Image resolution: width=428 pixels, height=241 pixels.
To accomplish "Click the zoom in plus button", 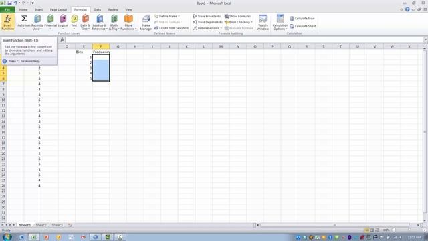I will click(x=425, y=230).
